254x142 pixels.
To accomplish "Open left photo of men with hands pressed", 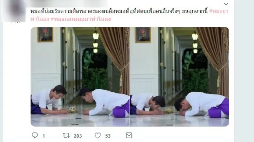I will 80,76.
